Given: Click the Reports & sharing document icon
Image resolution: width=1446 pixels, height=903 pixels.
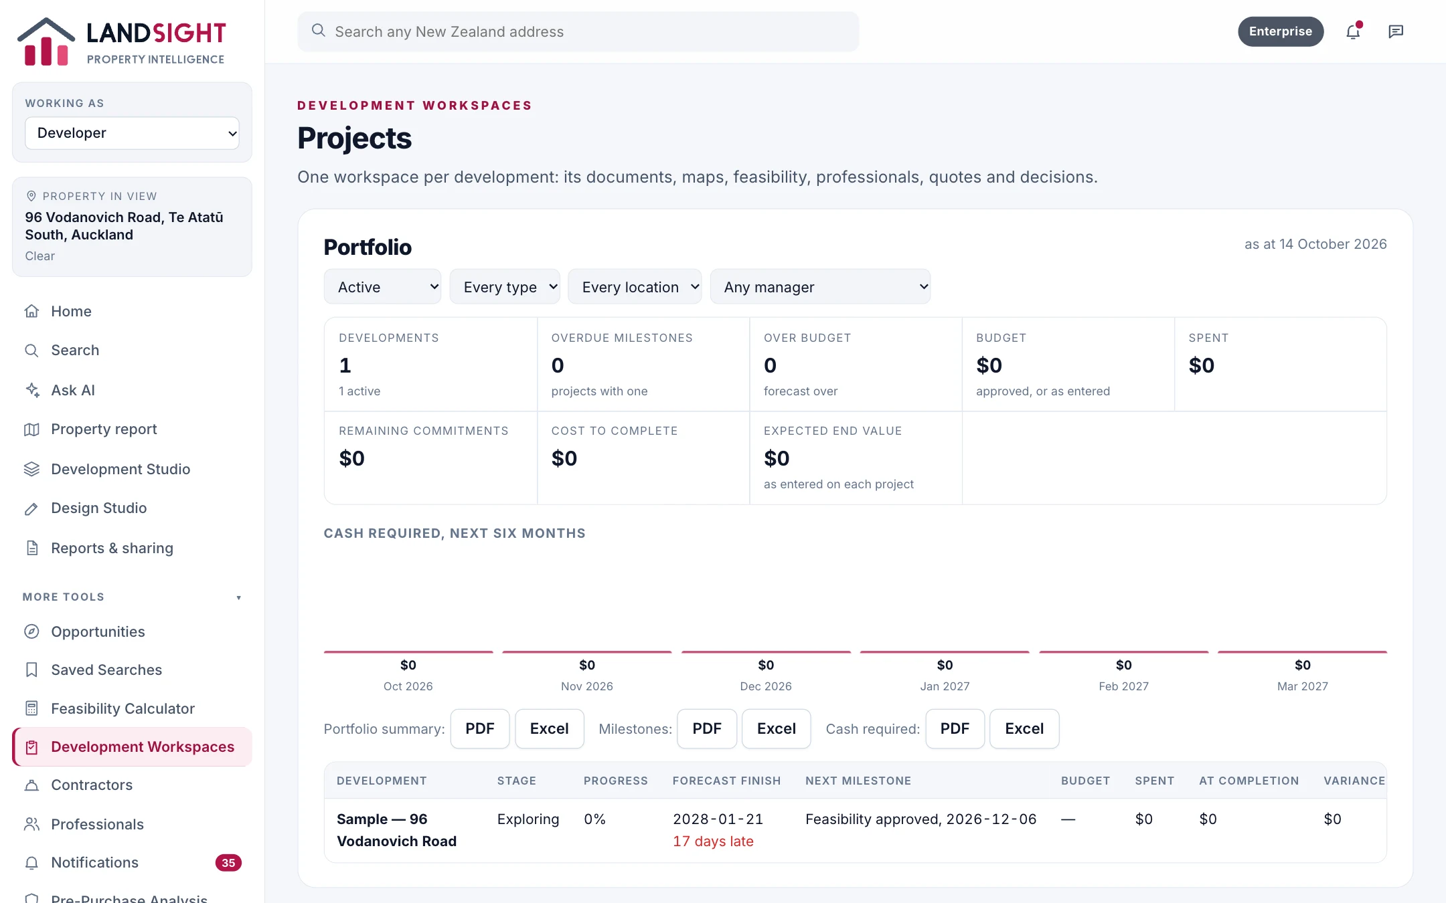Looking at the screenshot, I should coord(31,548).
